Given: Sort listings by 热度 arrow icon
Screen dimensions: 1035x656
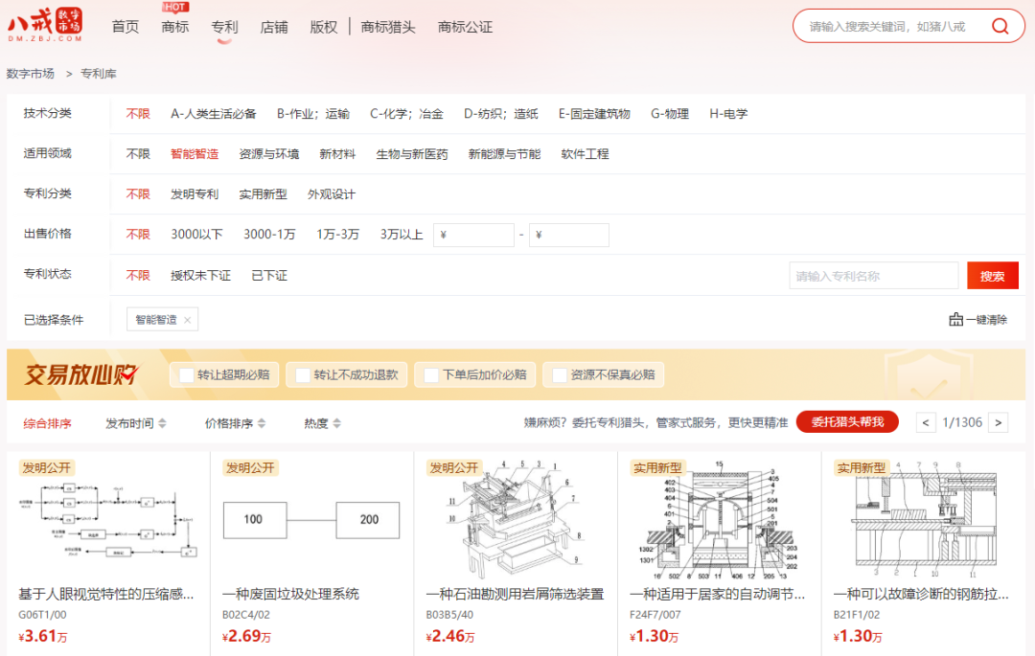Looking at the screenshot, I should tap(336, 423).
